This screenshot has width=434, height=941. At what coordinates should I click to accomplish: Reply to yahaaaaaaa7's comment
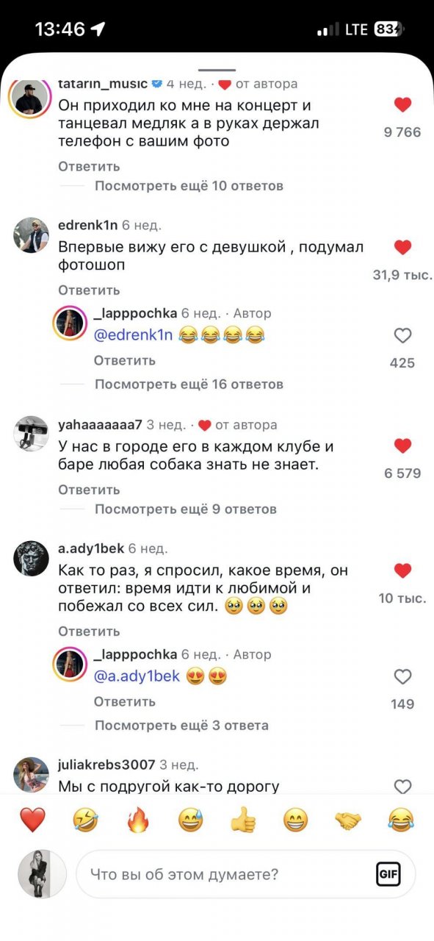89,490
